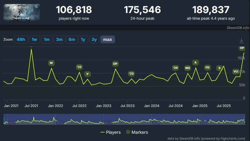Click the 'OP' marker near peak
This screenshot has height=141, width=250.
click(242, 48)
